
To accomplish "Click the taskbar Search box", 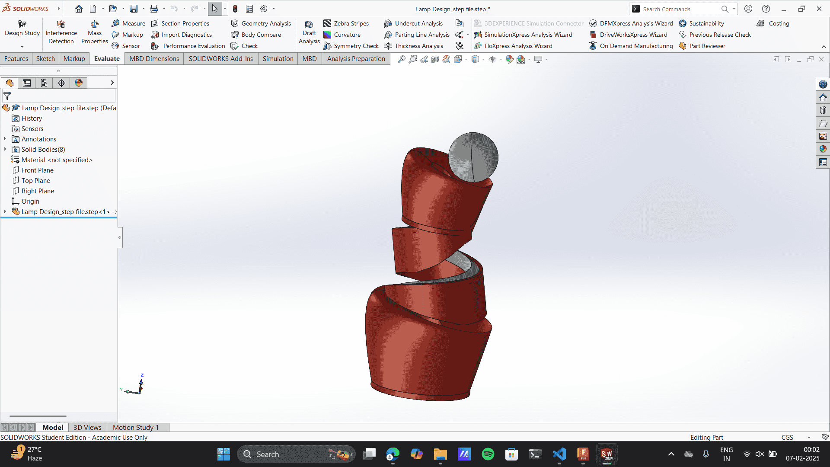I will click(x=296, y=454).
